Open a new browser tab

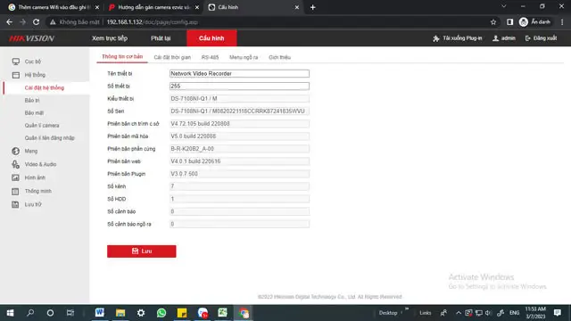[x=313, y=7]
